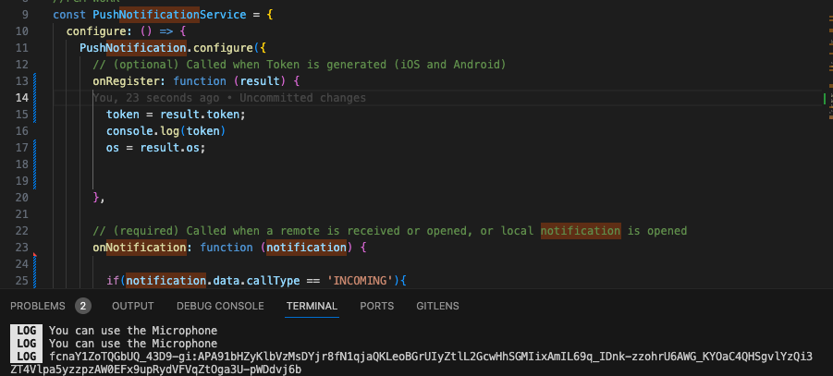This screenshot has height=376, width=833.
Task: Select the TERMINAL tab
Action: 312,306
